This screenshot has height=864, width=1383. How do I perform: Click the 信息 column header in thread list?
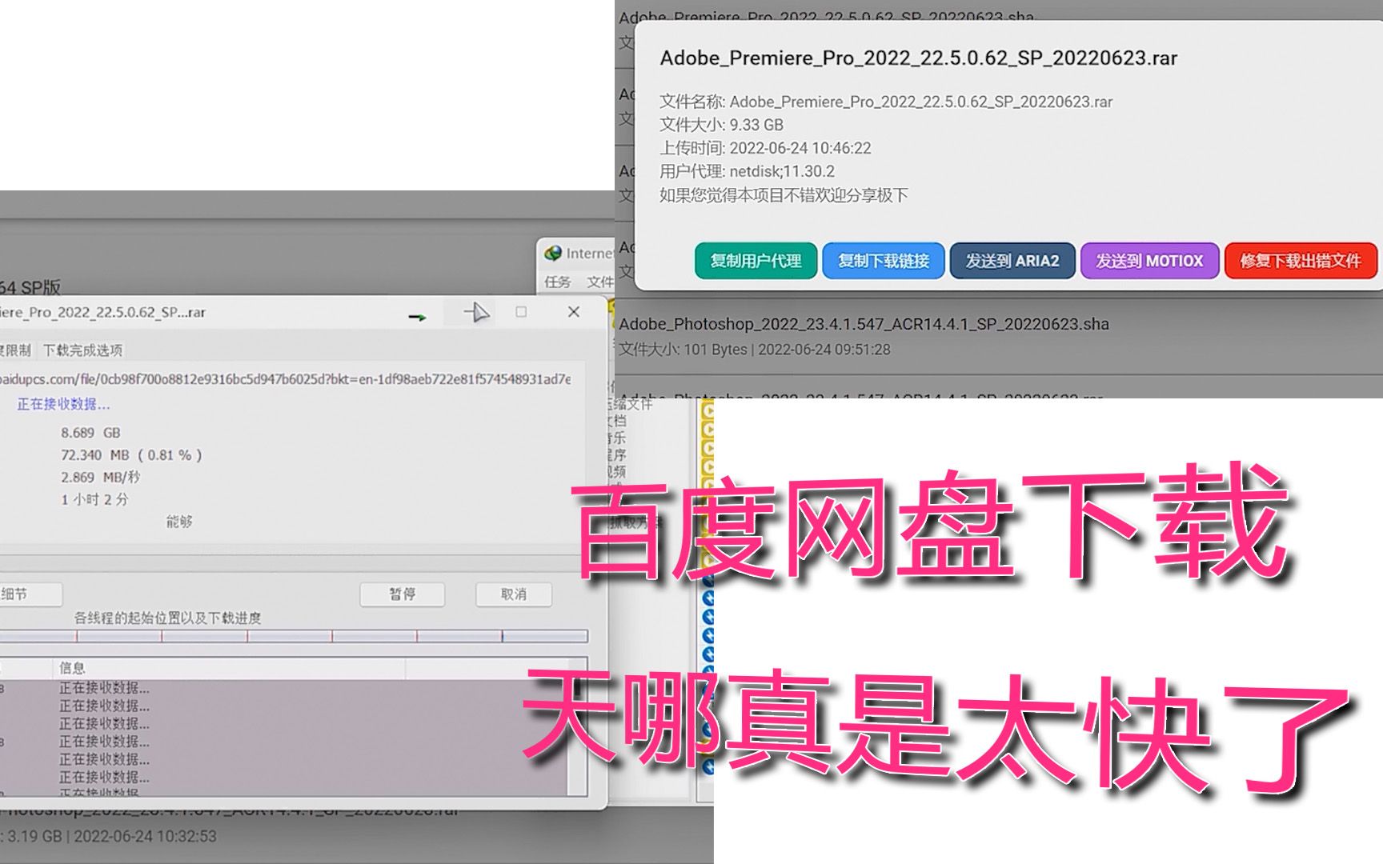click(72, 668)
